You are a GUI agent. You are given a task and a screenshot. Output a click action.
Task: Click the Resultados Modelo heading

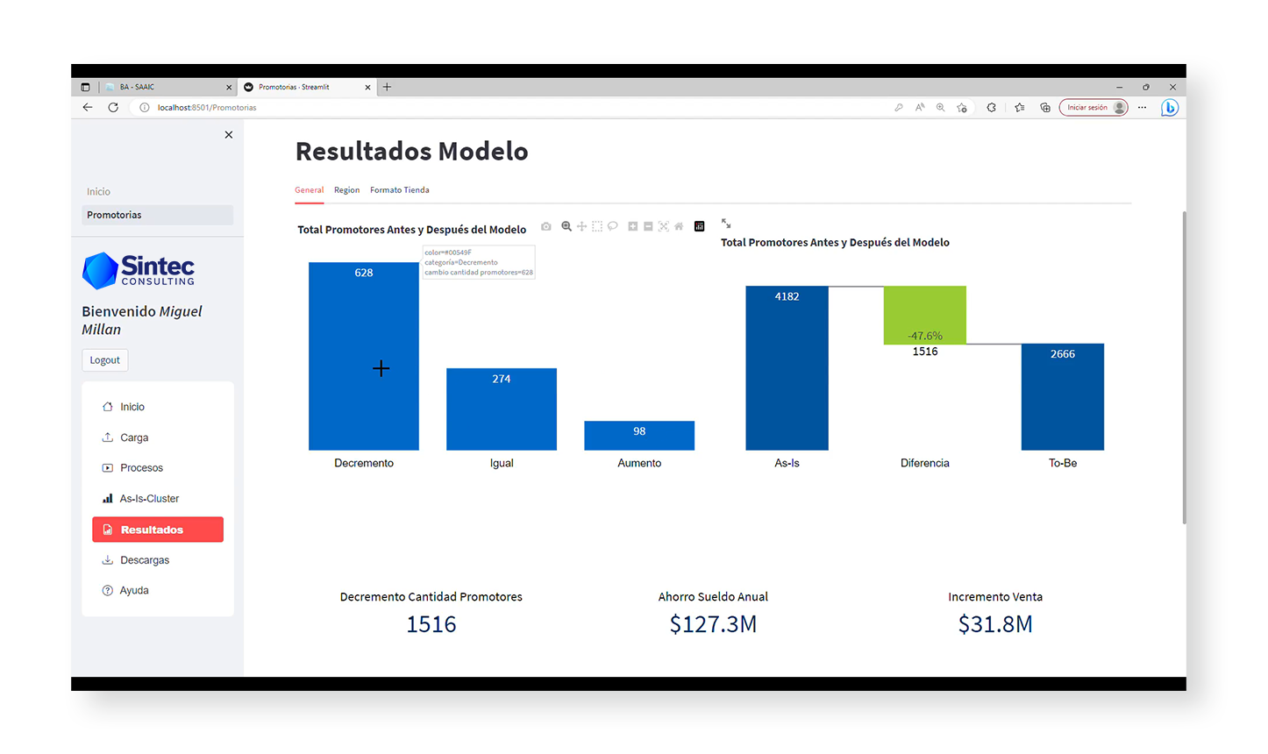point(411,151)
